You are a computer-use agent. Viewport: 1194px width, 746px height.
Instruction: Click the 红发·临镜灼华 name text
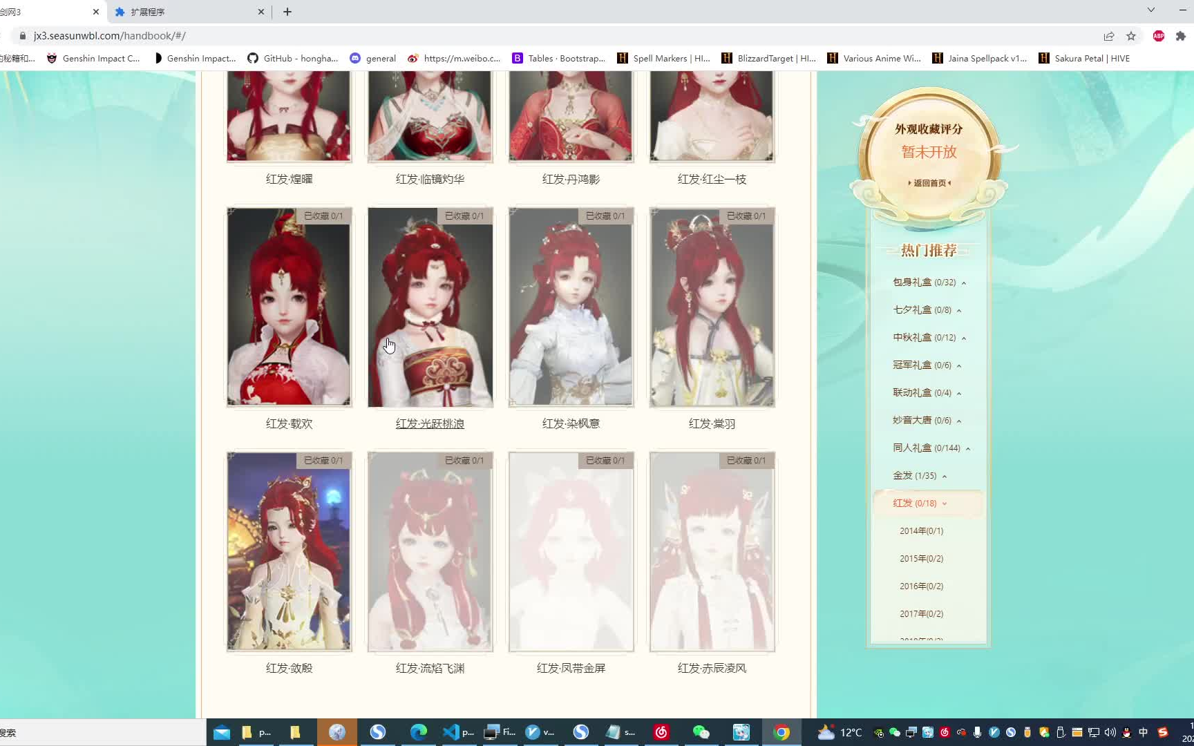click(x=430, y=180)
